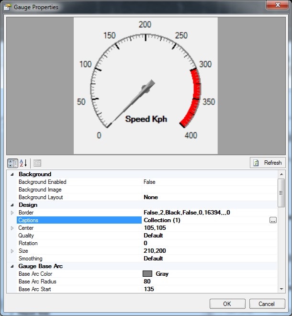Open Captions collection editor with ellipsis button
This screenshot has width=292, height=316.
[273, 220]
